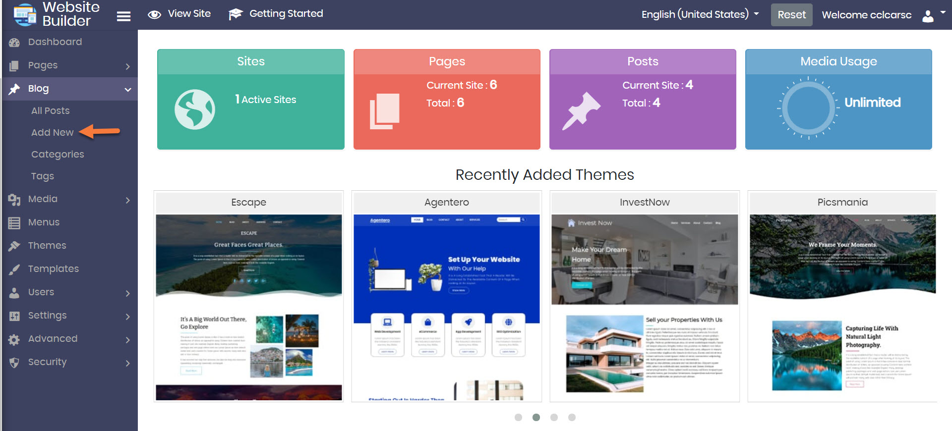Select the fourth carousel dot
952x431 pixels.
(572, 417)
